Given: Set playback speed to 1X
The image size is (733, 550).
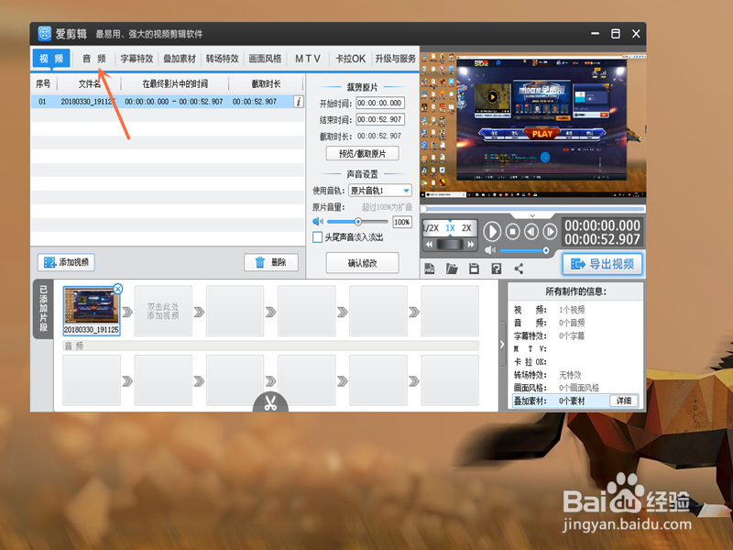Looking at the screenshot, I should pos(450,227).
